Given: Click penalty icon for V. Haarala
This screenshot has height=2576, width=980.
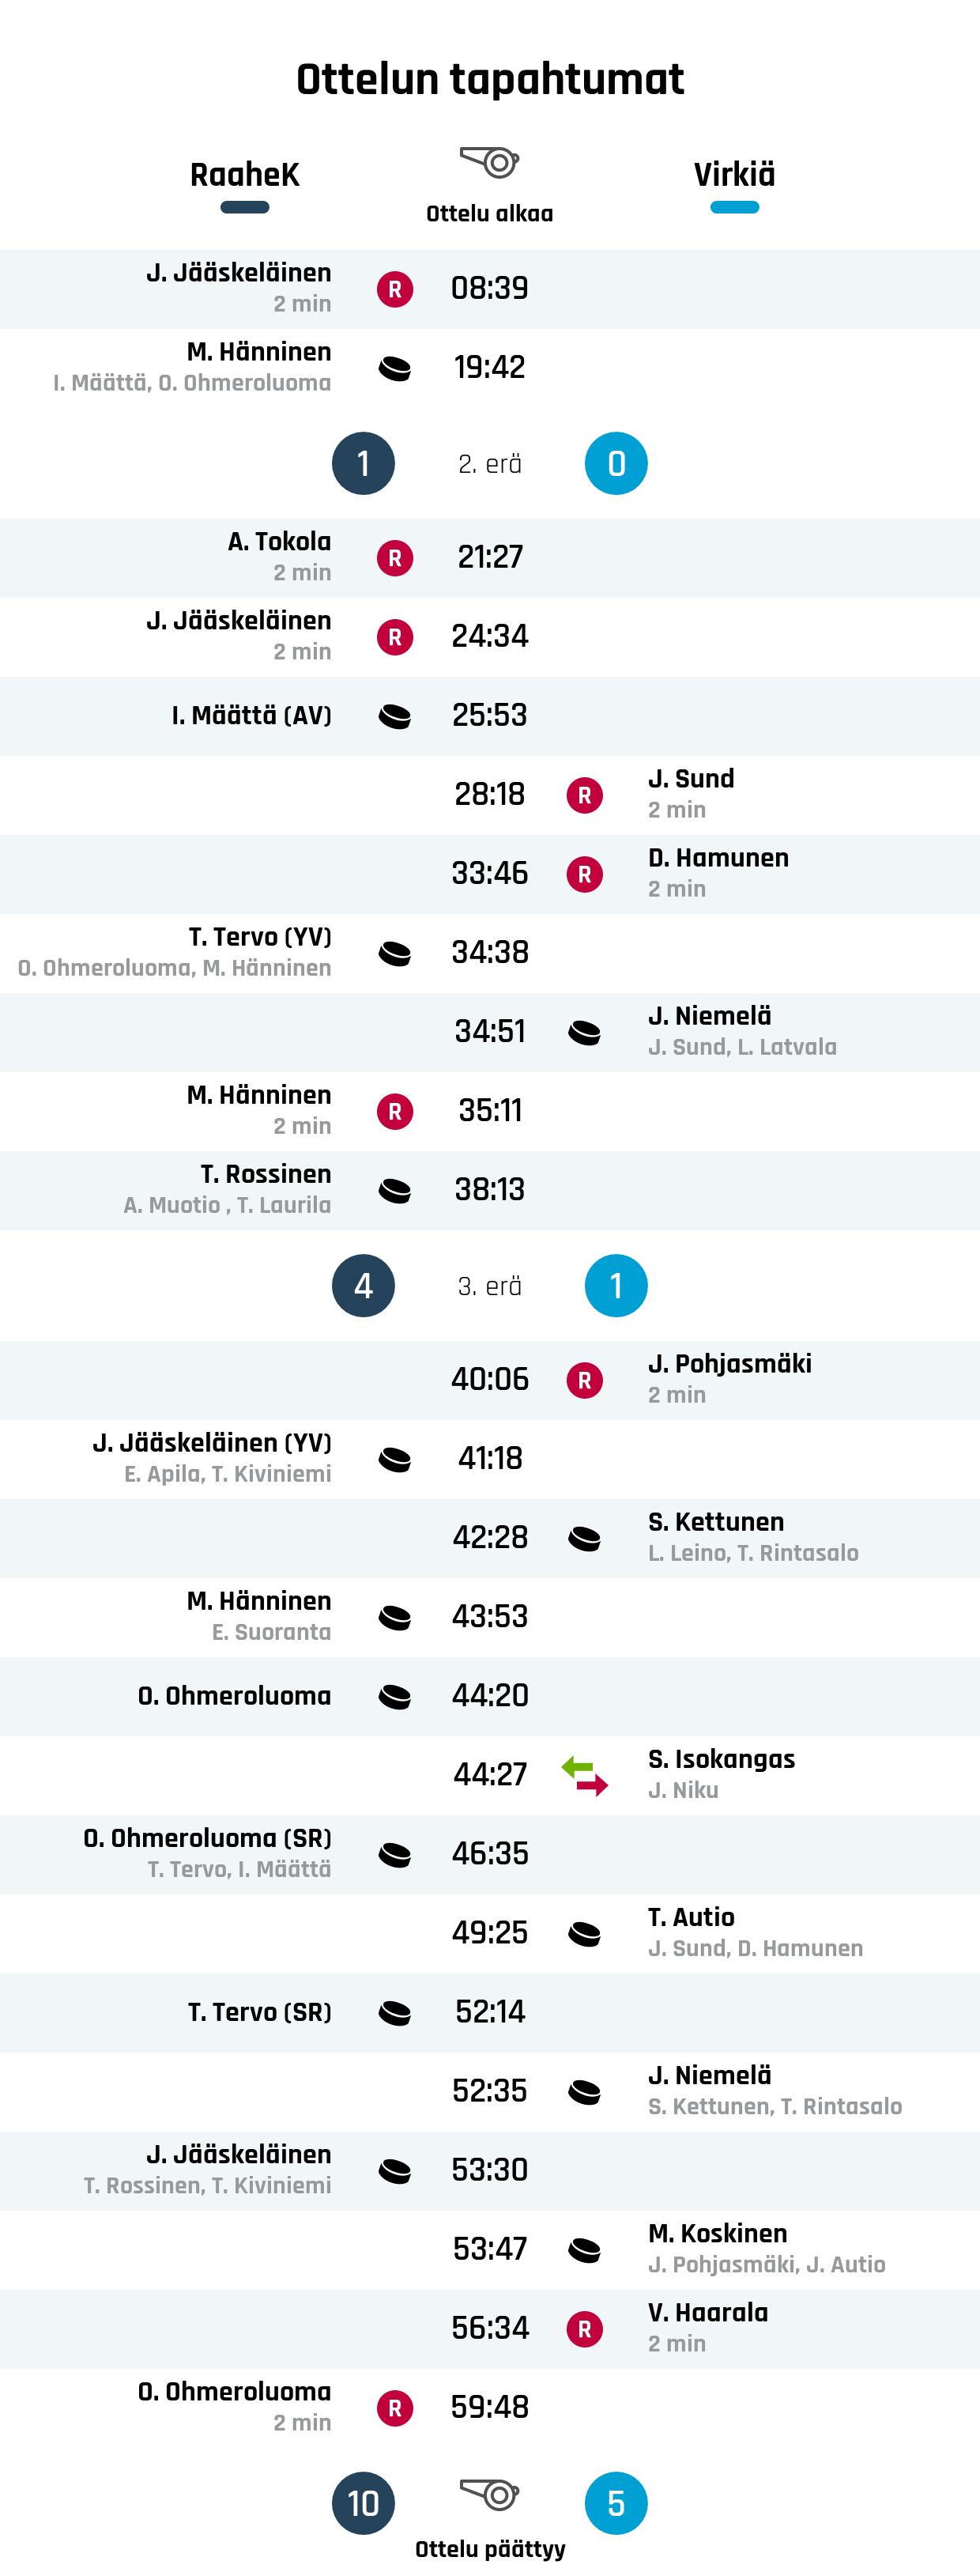Looking at the screenshot, I should pos(585,2329).
